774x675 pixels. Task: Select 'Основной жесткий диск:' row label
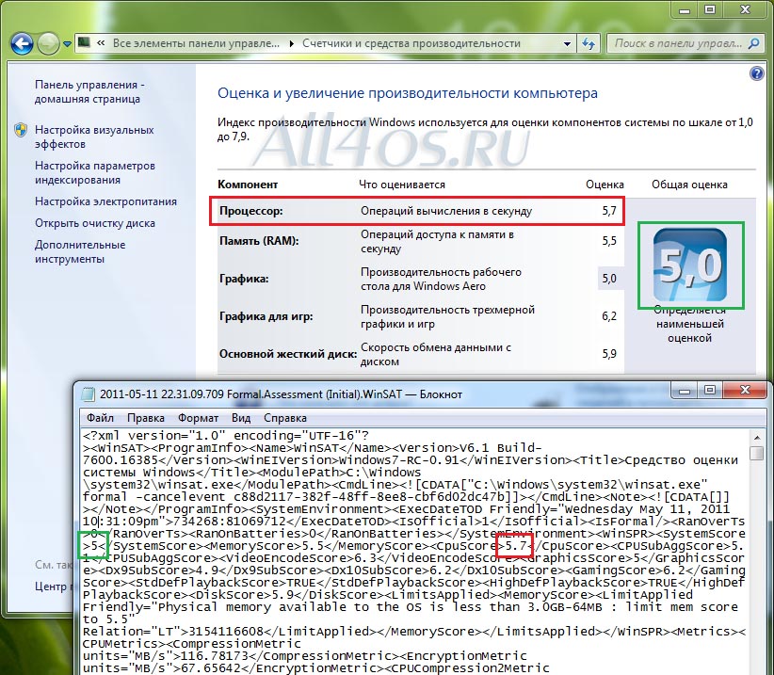[288, 354]
